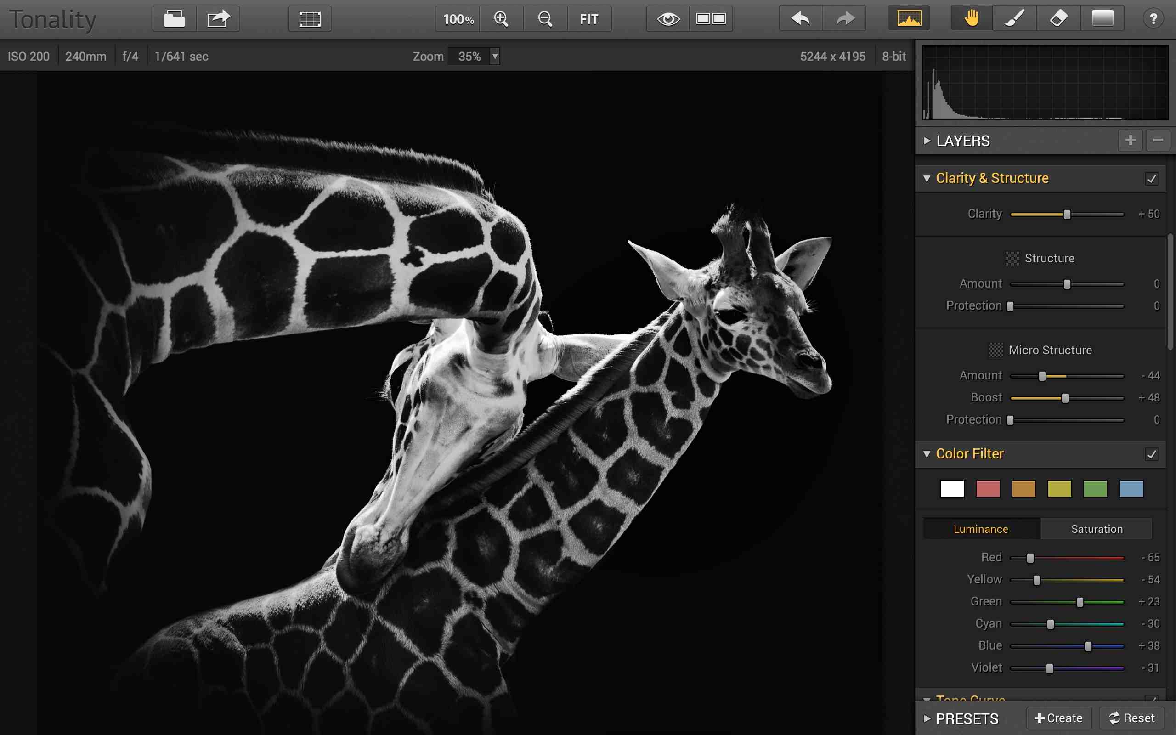
Task: Open image file folder icon
Action: [x=174, y=19]
